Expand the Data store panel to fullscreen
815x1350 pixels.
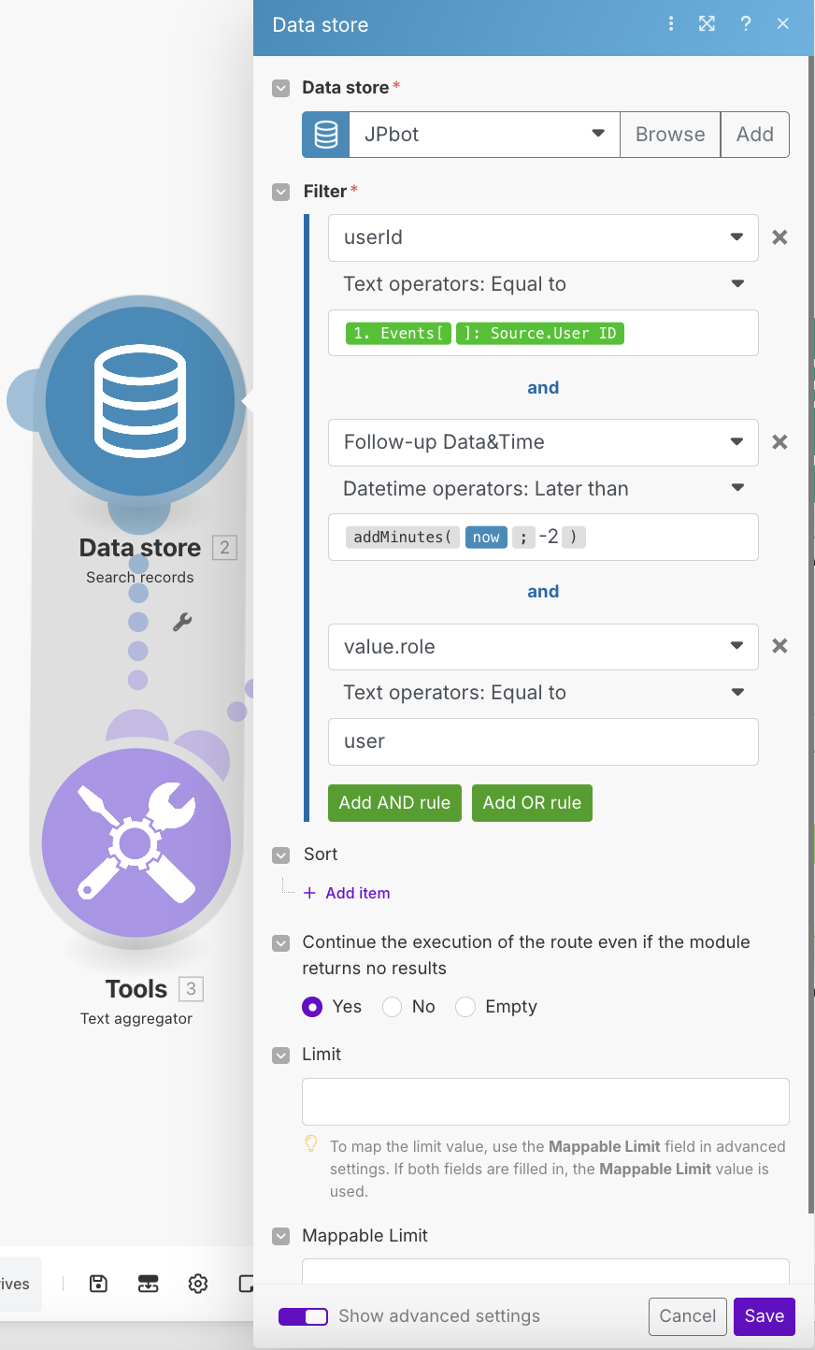[x=707, y=24]
